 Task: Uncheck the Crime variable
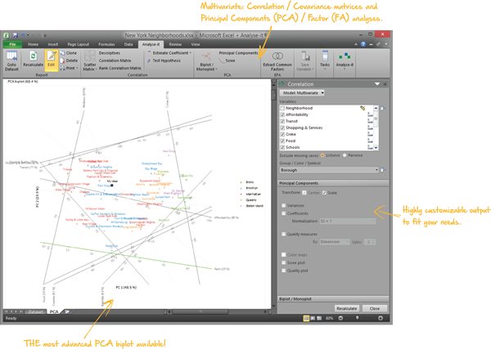(x=282, y=135)
